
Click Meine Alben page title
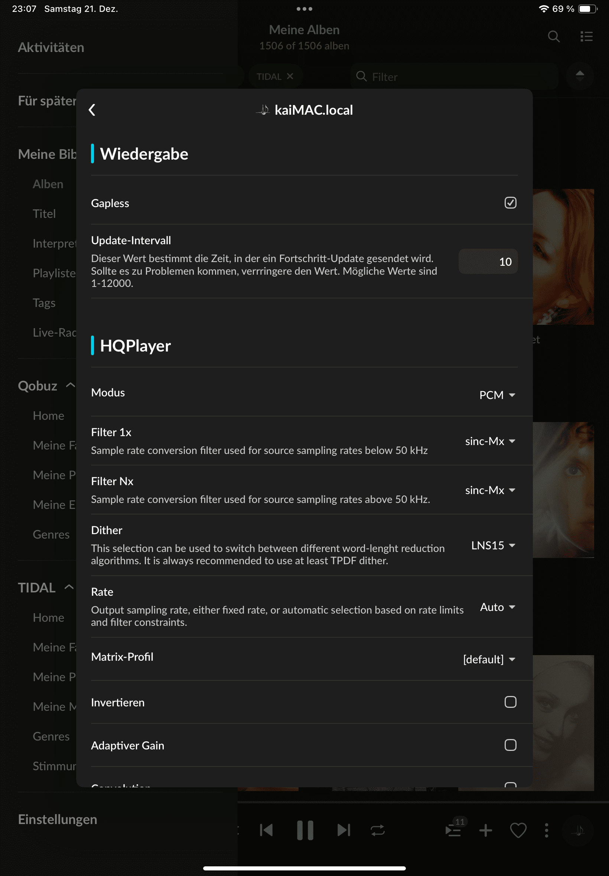pos(304,30)
